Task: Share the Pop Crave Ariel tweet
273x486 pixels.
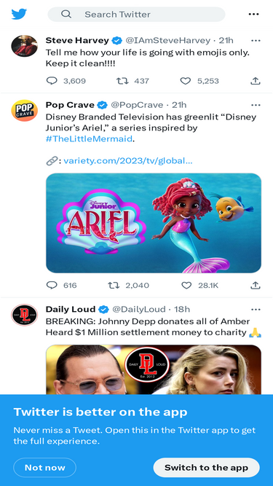Action: (x=255, y=285)
